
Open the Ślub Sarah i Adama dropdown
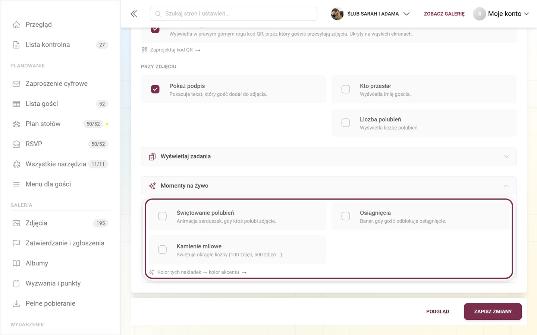(x=370, y=14)
